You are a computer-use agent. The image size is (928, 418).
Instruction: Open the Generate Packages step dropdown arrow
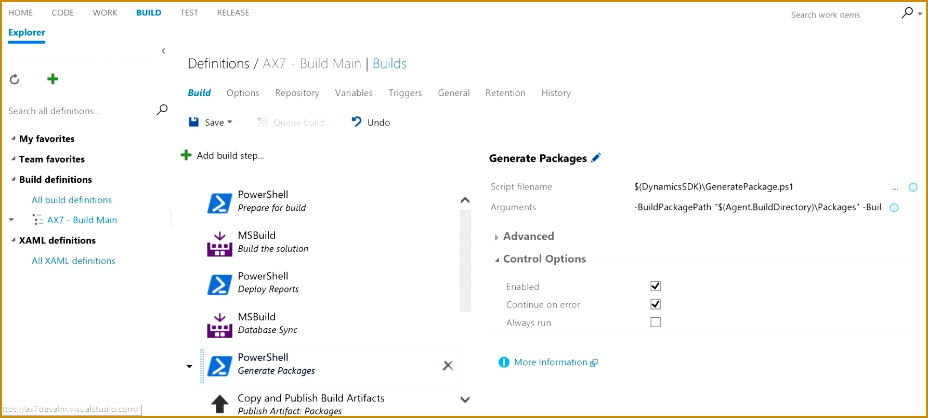(189, 367)
